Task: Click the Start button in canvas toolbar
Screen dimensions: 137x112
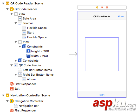Action: pos(102,95)
